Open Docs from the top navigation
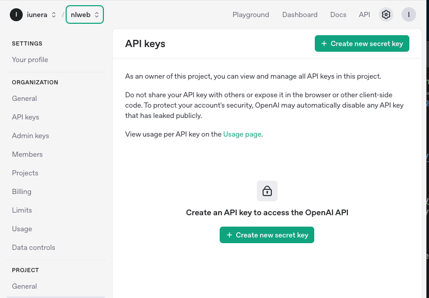The height and width of the screenshot is (298, 429). (x=338, y=14)
